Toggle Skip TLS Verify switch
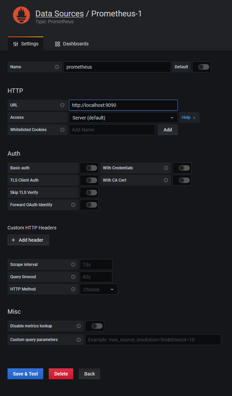Viewport: 232px width, 396px height. (x=91, y=193)
